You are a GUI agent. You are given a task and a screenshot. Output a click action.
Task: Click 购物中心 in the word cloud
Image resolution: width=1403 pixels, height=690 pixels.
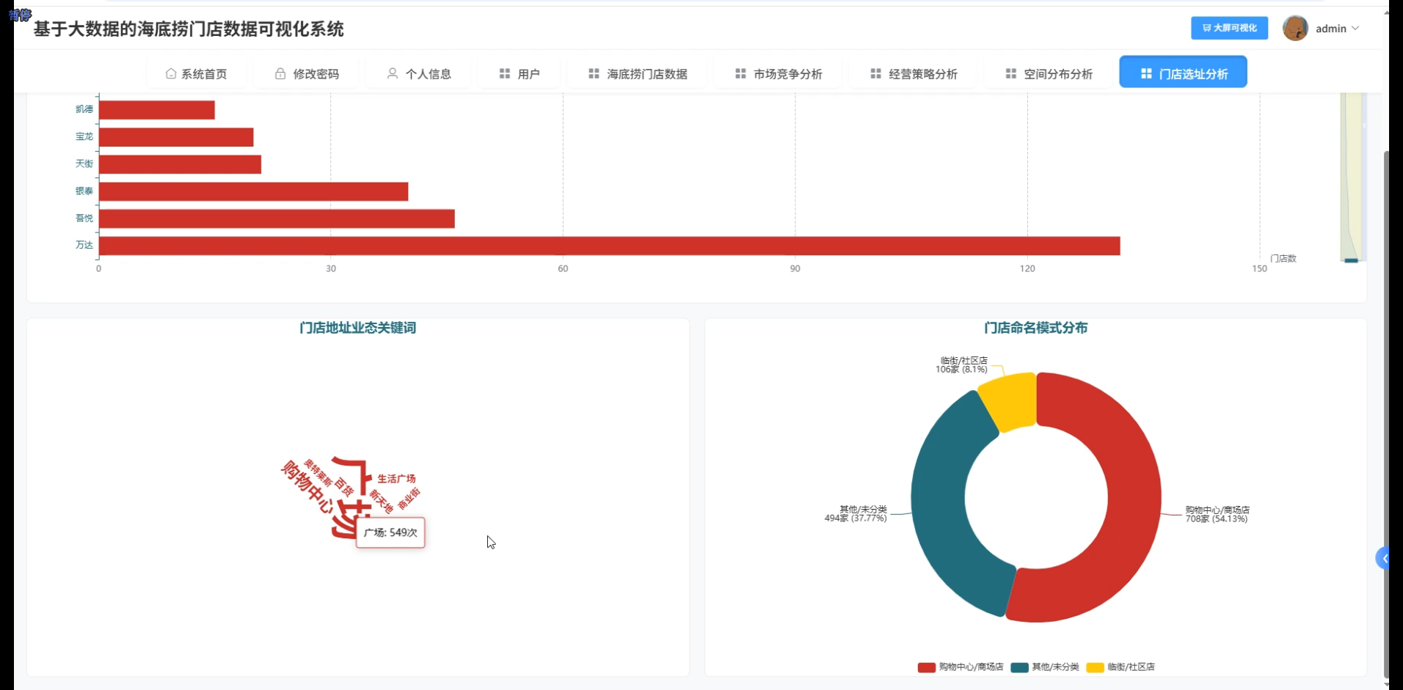(307, 487)
